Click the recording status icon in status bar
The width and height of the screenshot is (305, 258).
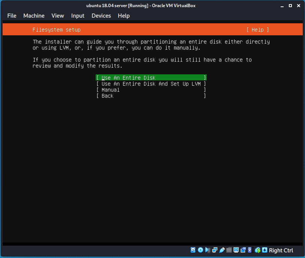[x=243, y=250]
